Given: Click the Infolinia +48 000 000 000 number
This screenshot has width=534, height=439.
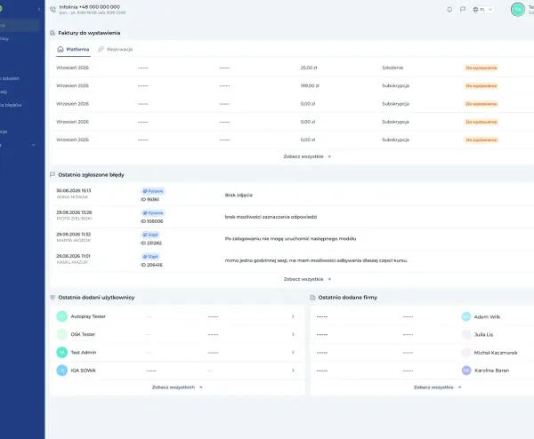Looking at the screenshot, I should [x=90, y=7].
